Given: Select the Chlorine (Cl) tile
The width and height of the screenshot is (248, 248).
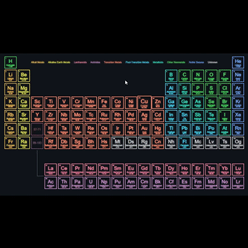Looking at the screenshot, I should (x=224, y=89).
